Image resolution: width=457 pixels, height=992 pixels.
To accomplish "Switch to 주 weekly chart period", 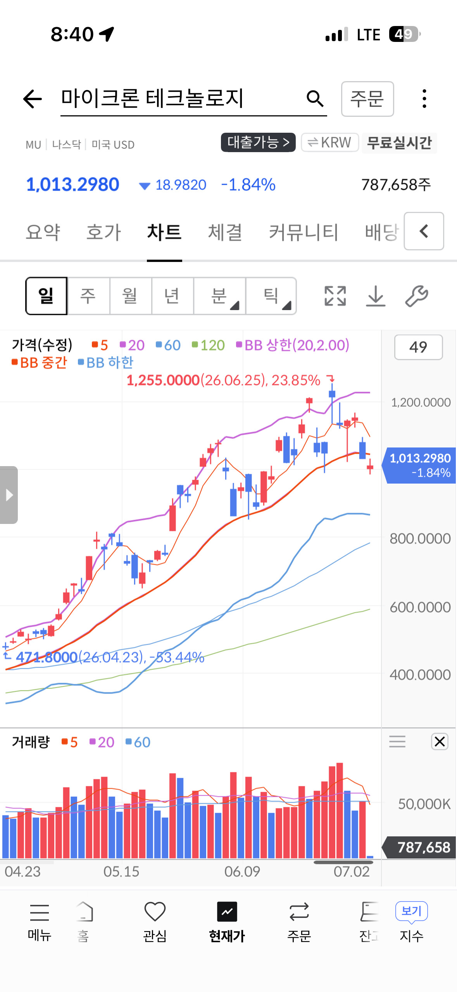I will coord(88,296).
